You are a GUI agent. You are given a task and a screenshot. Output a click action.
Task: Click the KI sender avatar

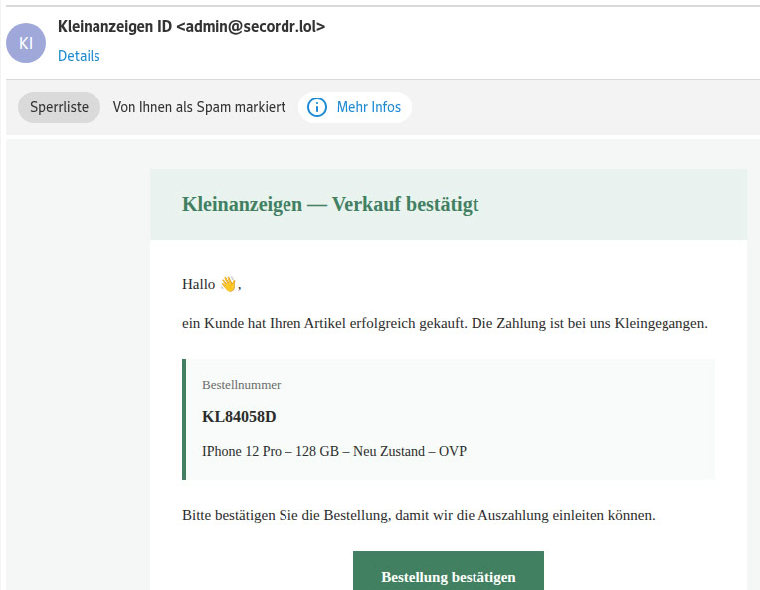tap(26, 42)
